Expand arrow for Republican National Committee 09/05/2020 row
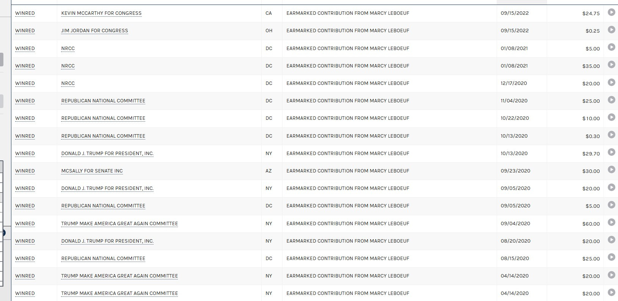Image resolution: width=618 pixels, height=301 pixels. pyautogui.click(x=611, y=205)
